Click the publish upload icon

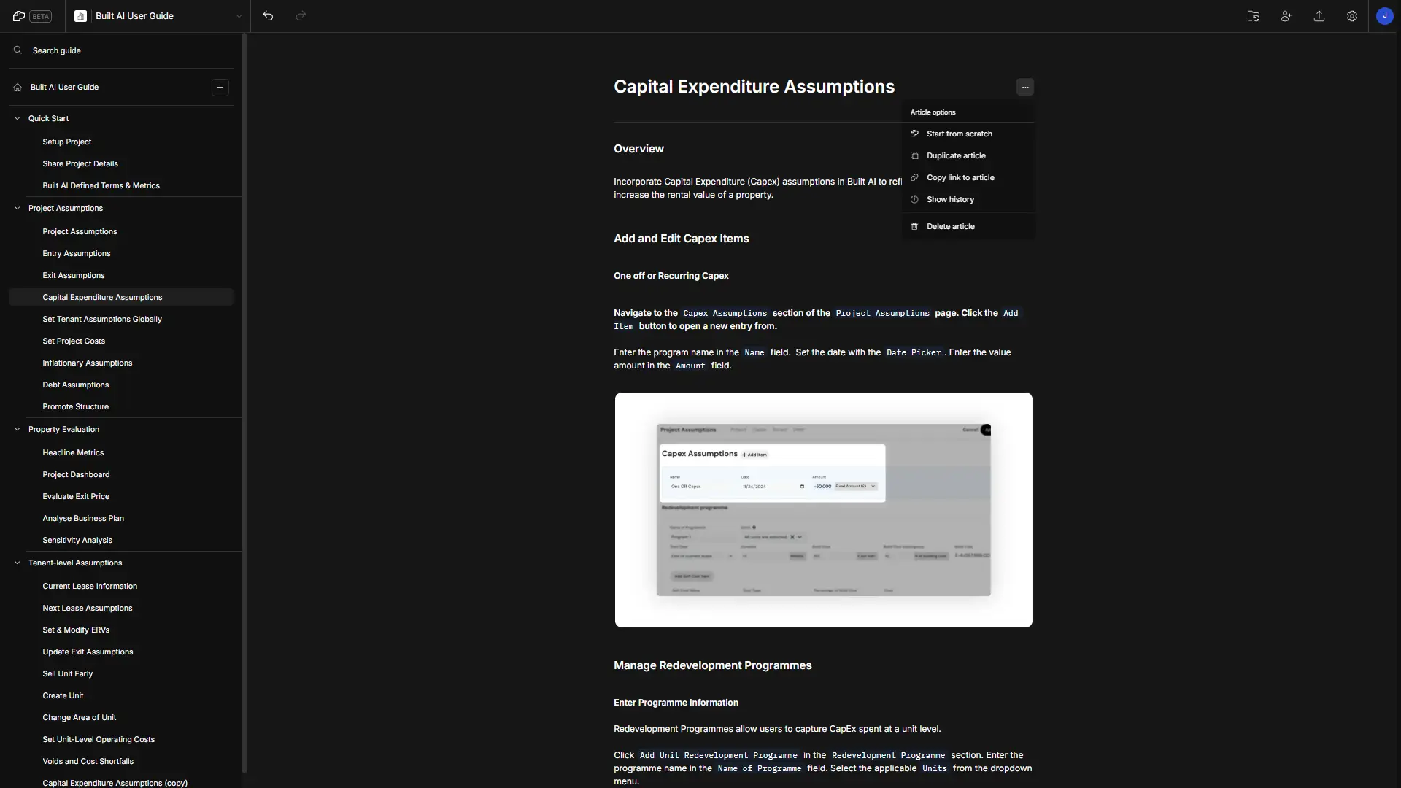pos(1319,16)
